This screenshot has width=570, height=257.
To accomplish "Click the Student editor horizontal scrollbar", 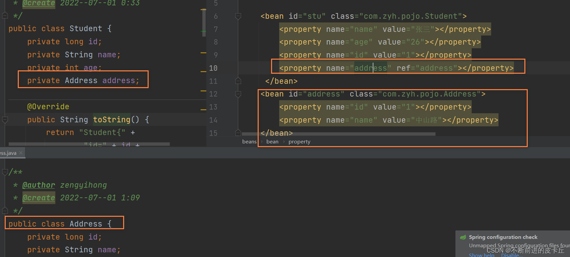I will click(x=89, y=144).
